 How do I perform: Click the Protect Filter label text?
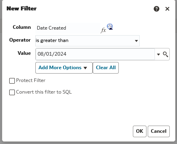pos(31,80)
